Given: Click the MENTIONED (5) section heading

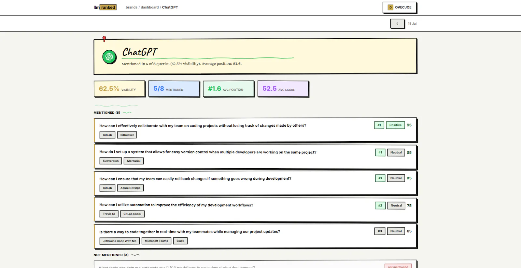Looking at the screenshot, I should coord(107,113).
